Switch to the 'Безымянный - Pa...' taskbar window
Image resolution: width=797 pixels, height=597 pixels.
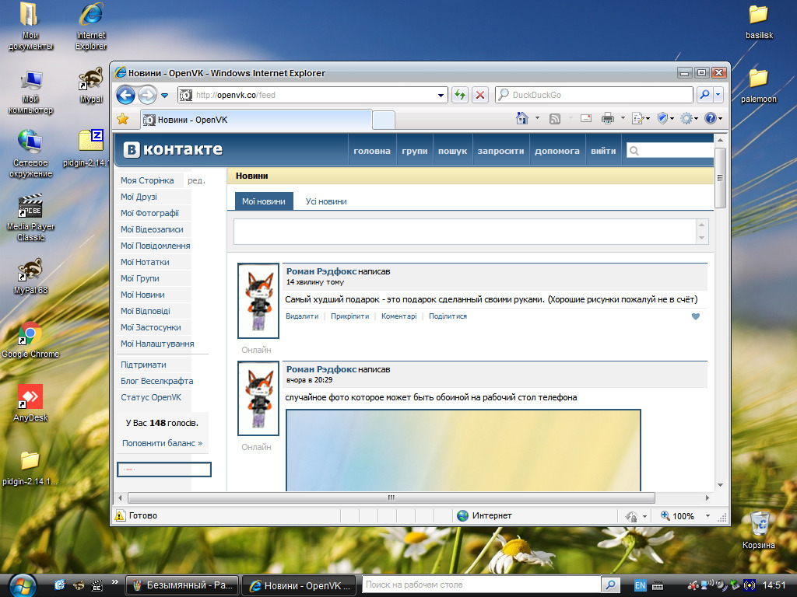pyautogui.click(x=181, y=585)
